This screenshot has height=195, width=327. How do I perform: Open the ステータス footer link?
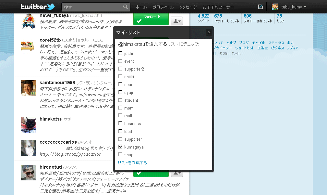pyautogui.click(x=276, y=43)
